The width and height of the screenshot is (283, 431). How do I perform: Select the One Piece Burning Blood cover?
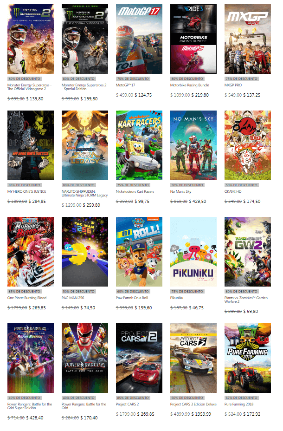click(x=31, y=252)
